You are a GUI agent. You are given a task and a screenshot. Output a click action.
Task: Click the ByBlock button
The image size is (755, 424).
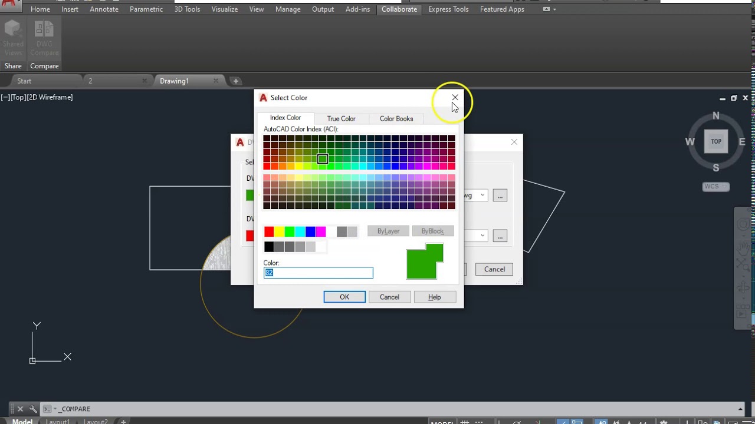tap(432, 231)
